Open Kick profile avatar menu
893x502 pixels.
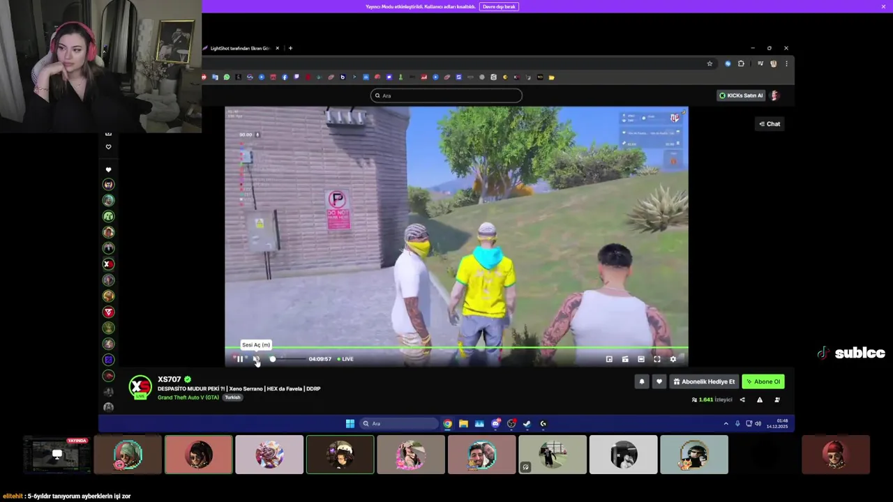pyautogui.click(x=774, y=96)
